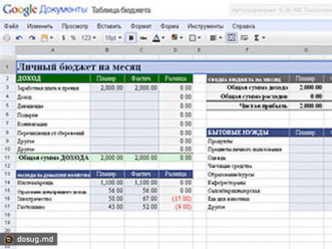Toggle the merge cells button
This screenshot has height=249, width=332.
[x=231, y=38]
